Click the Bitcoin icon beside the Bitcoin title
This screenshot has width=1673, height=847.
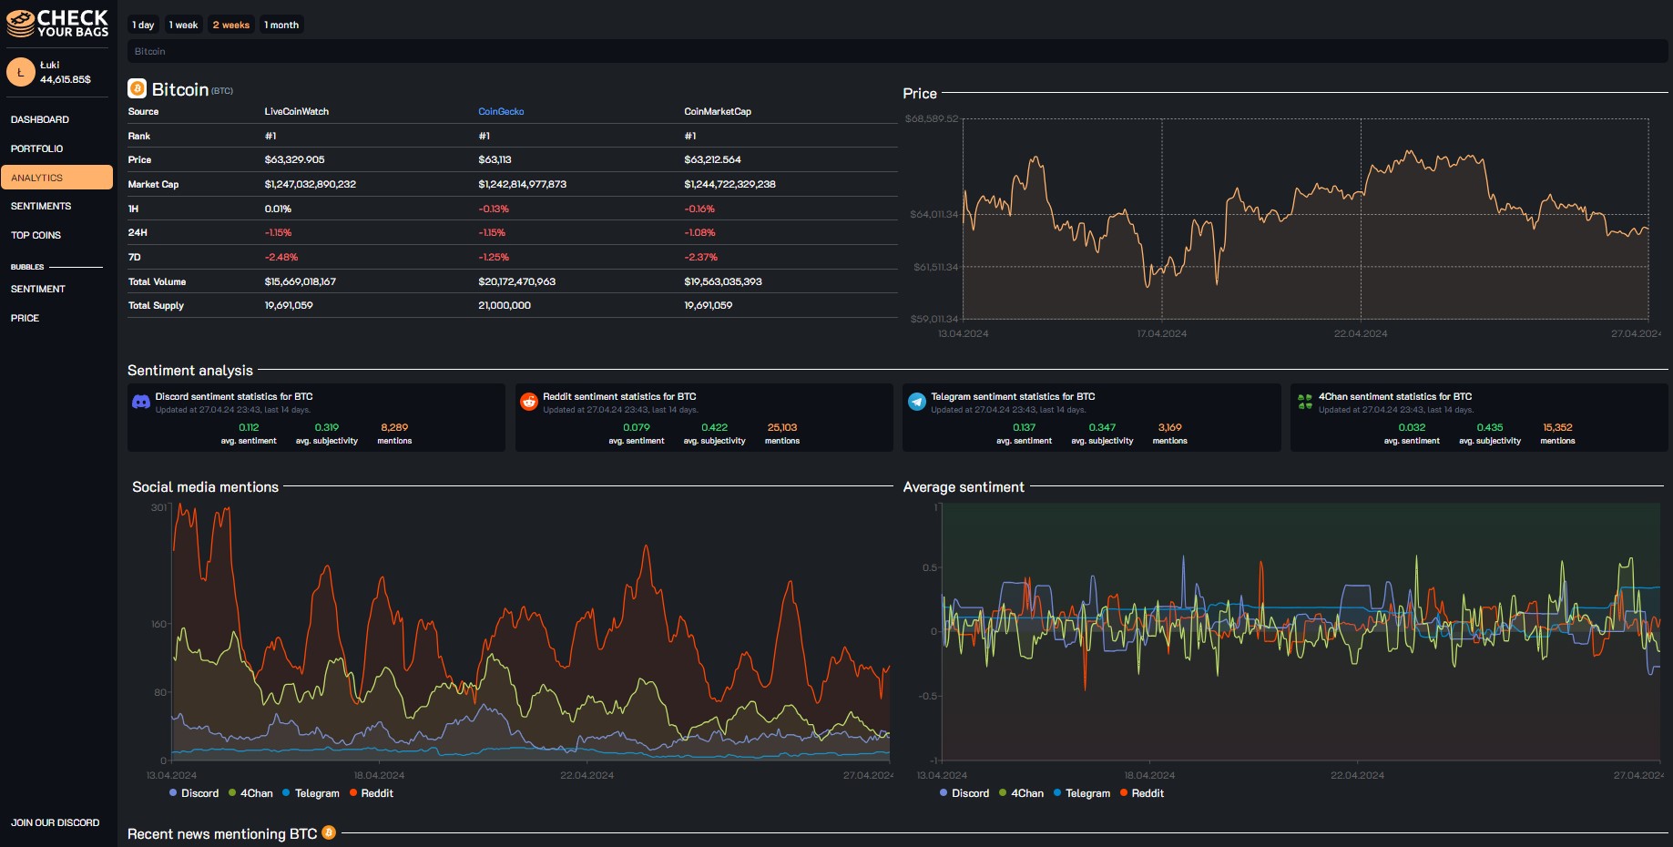(x=138, y=88)
